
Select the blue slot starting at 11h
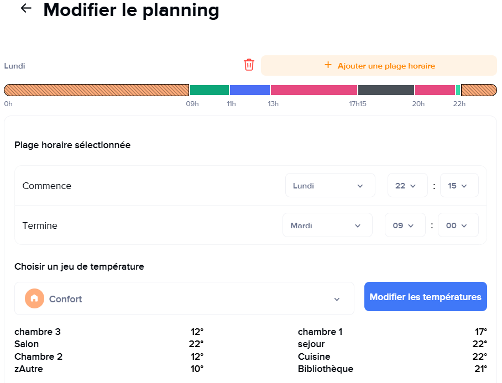coord(249,90)
